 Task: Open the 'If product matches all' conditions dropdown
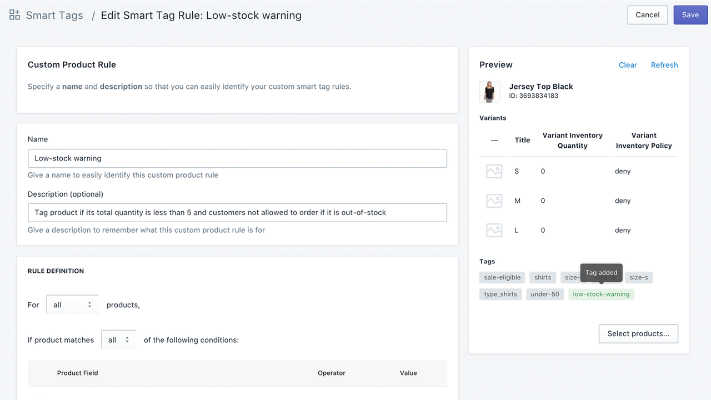pyautogui.click(x=118, y=339)
